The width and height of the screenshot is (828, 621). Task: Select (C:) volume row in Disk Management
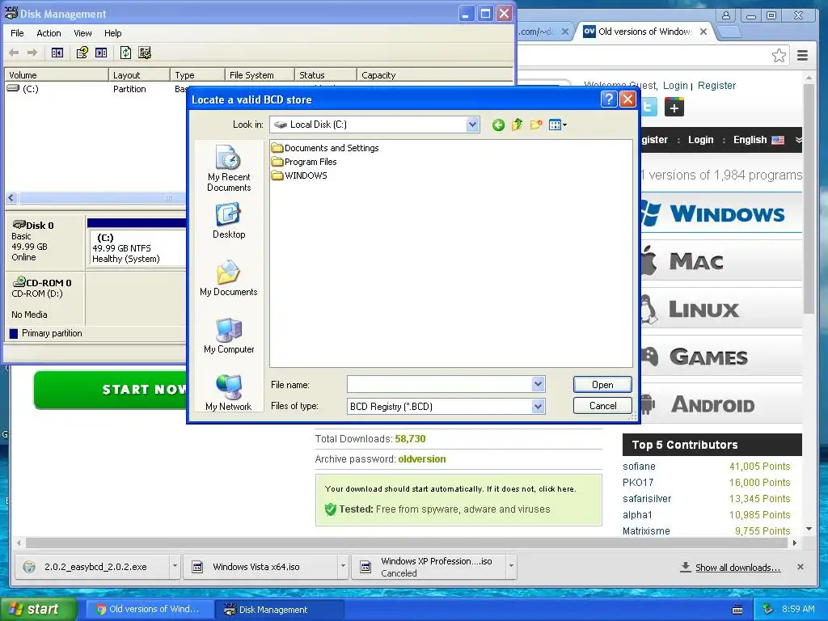[x=95, y=89]
